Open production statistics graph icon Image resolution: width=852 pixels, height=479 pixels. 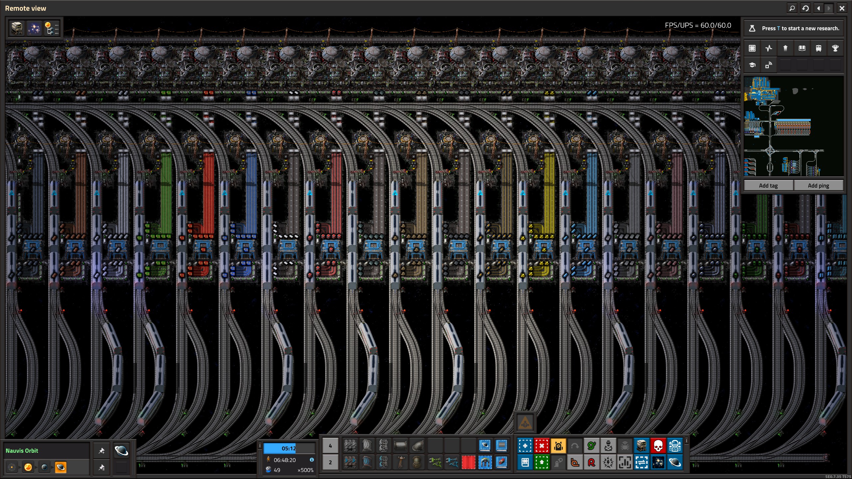pyautogui.click(x=768, y=48)
